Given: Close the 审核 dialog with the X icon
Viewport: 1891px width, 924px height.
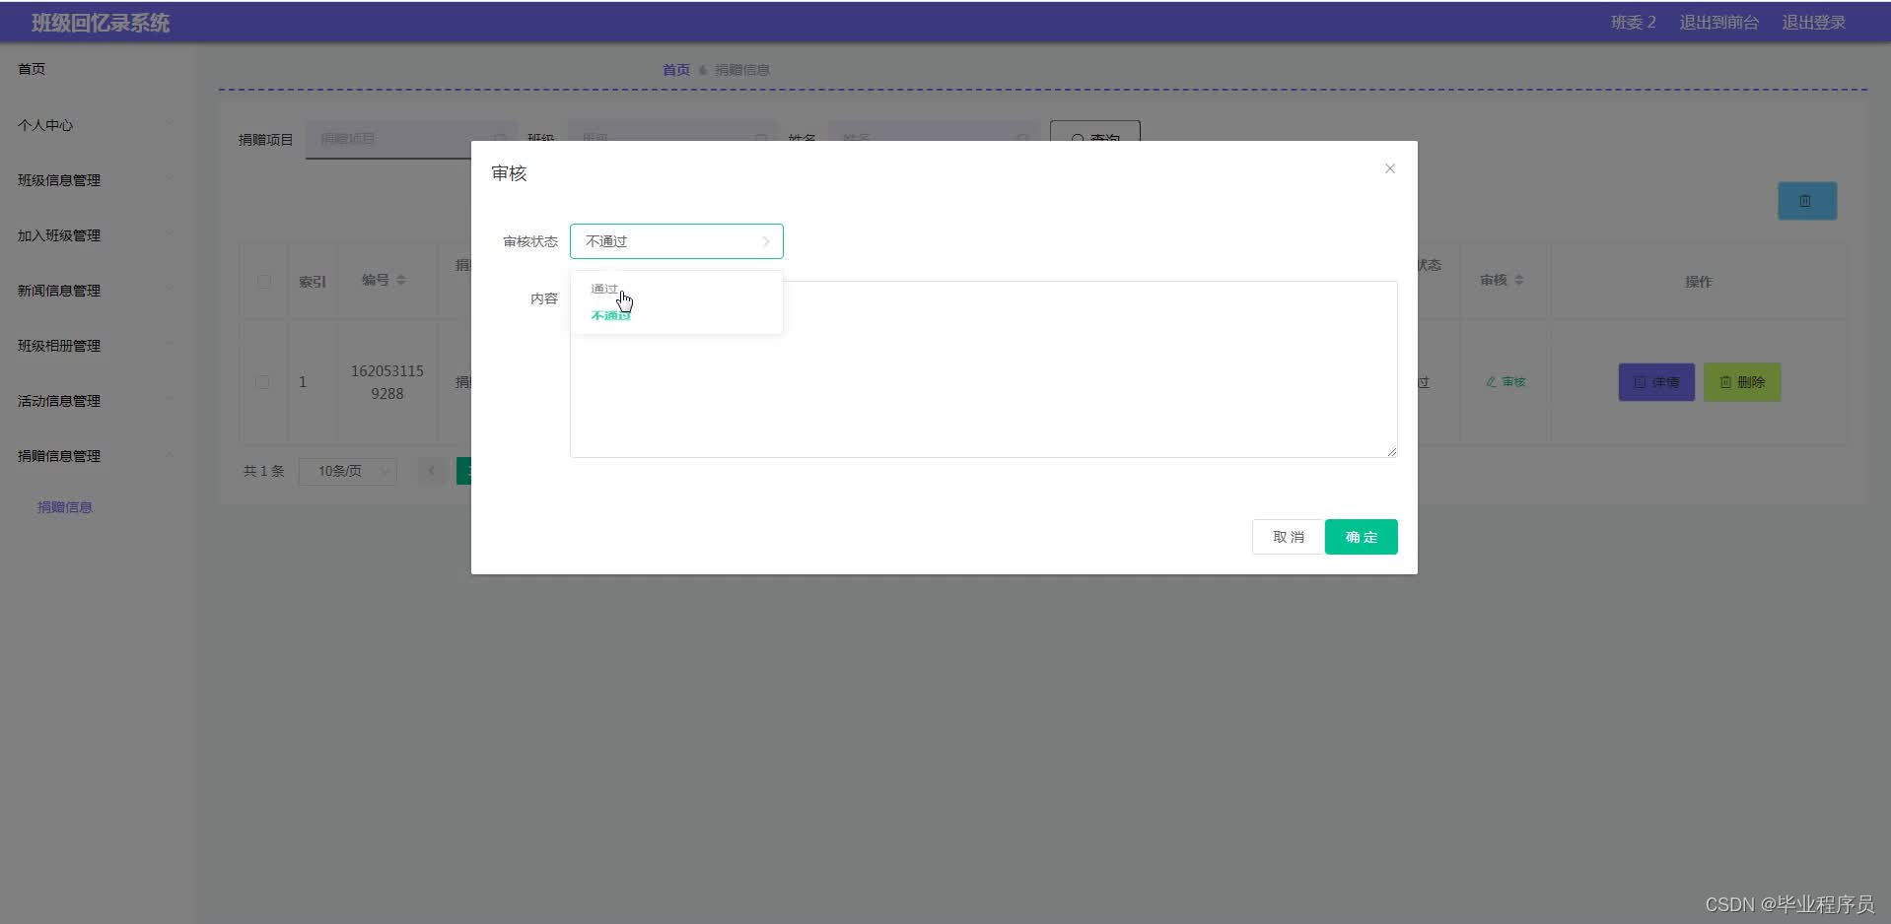Looking at the screenshot, I should pyautogui.click(x=1389, y=168).
